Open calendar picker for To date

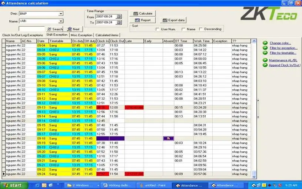click(x=119, y=23)
